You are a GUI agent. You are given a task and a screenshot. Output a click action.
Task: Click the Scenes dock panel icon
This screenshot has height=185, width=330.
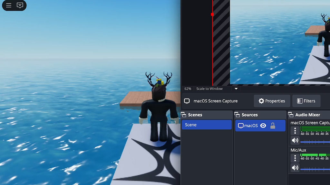point(183,115)
